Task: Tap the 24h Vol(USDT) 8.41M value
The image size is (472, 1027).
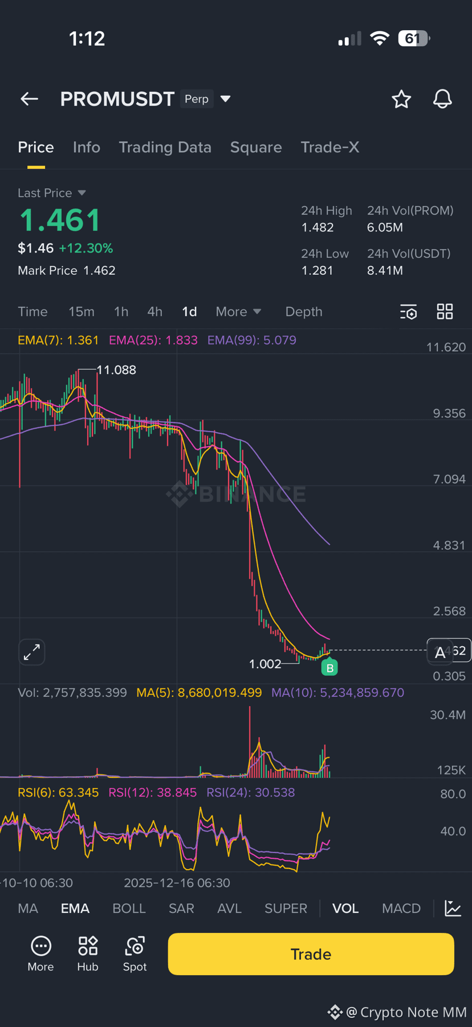Action: pos(385,270)
